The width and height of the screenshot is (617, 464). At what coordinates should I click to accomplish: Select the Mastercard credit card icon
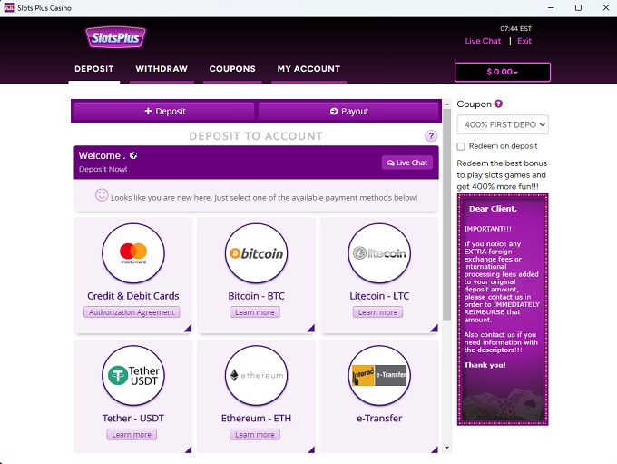(133, 253)
